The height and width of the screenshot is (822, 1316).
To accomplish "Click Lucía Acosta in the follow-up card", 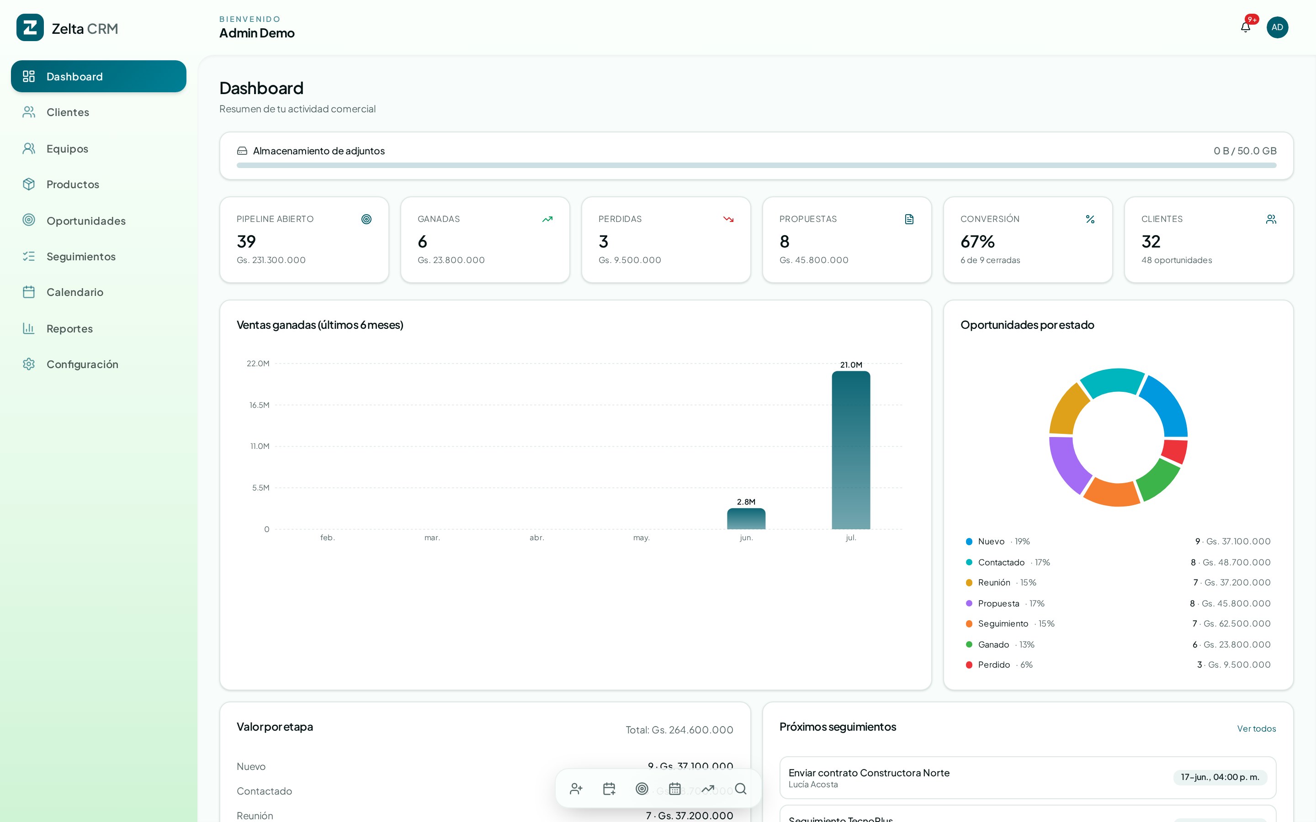I will point(813,785).
